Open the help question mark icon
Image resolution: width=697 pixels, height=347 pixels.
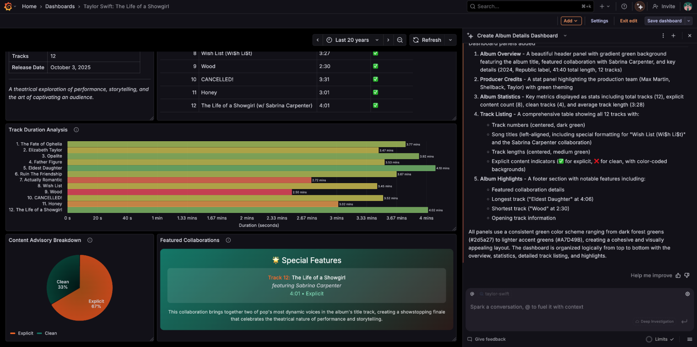624,6
